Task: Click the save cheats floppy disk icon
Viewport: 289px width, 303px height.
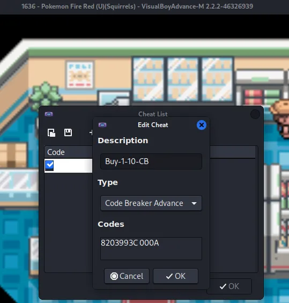Action: 68,132
